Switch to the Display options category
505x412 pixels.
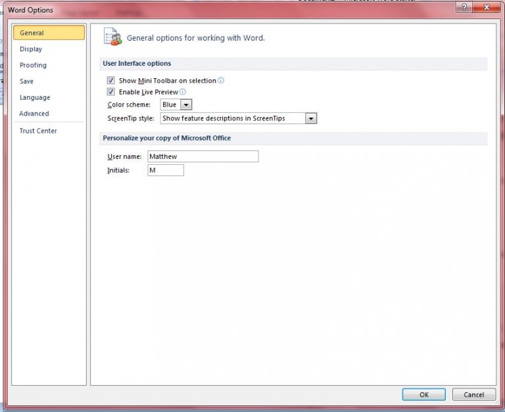tap(31, 49)
